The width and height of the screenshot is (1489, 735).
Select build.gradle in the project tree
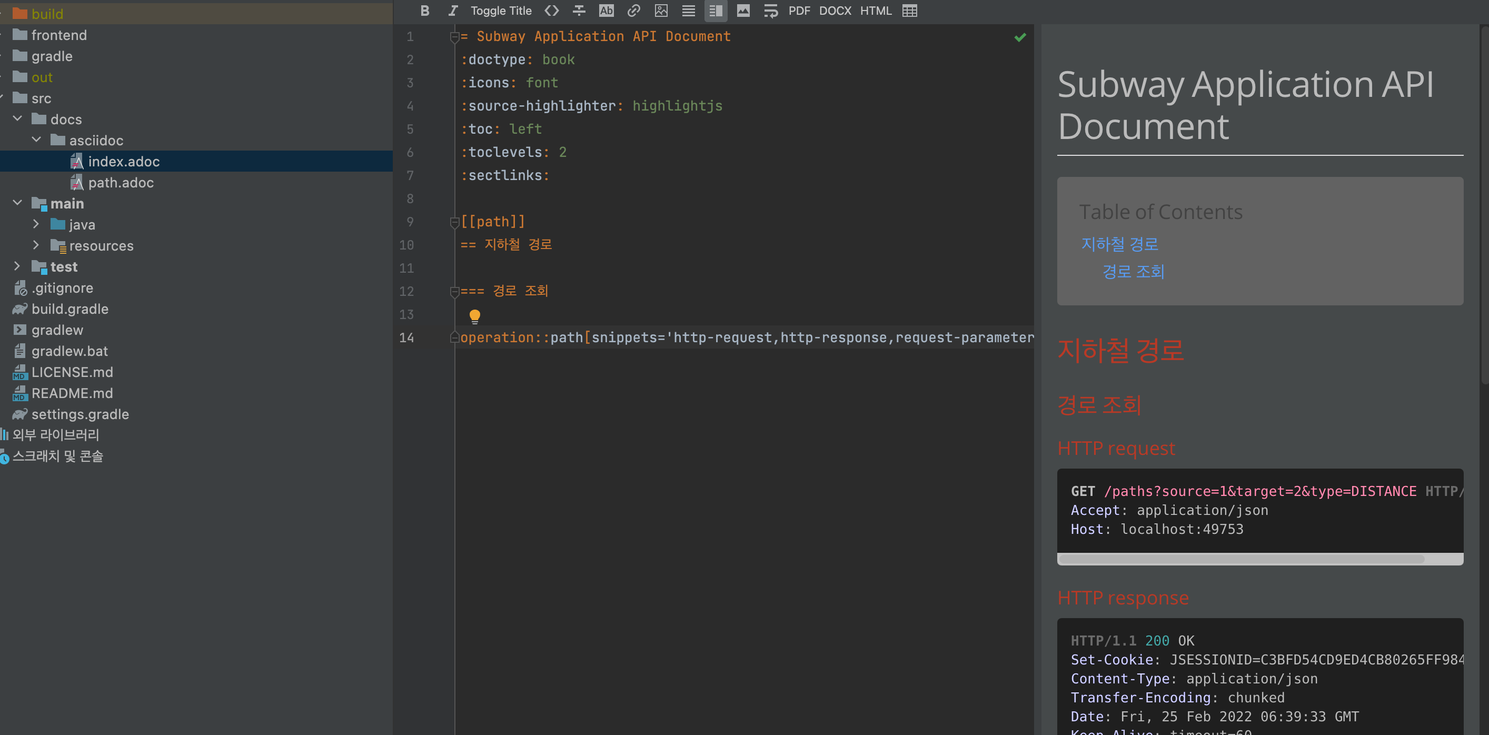pyautogui.click(x=70, y=309)
